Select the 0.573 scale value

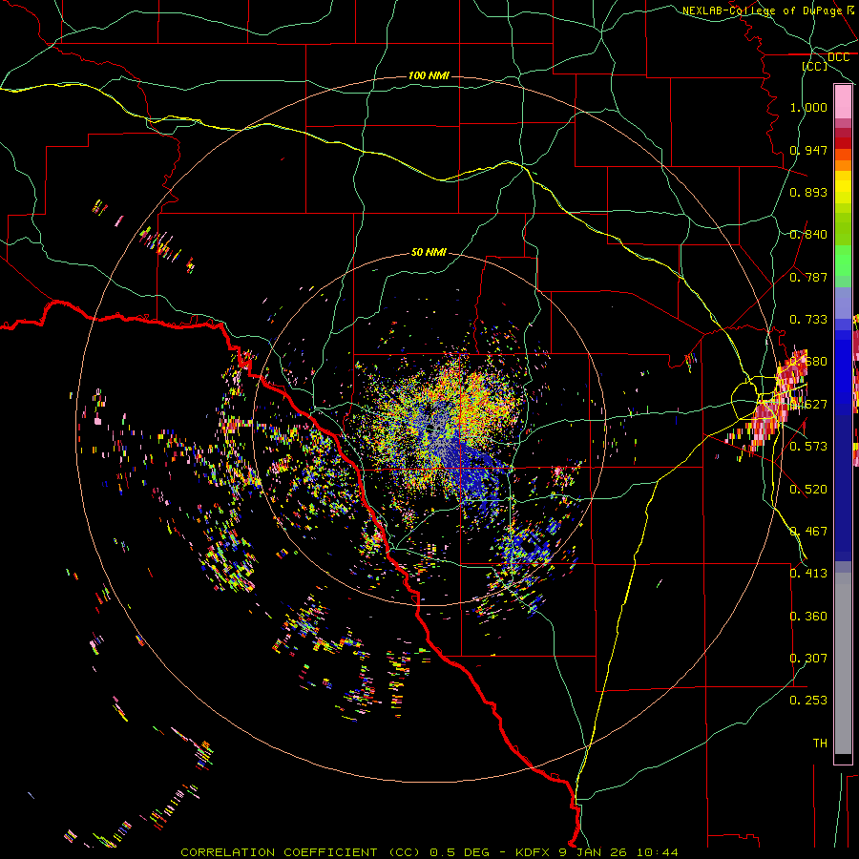pos(808,447)
